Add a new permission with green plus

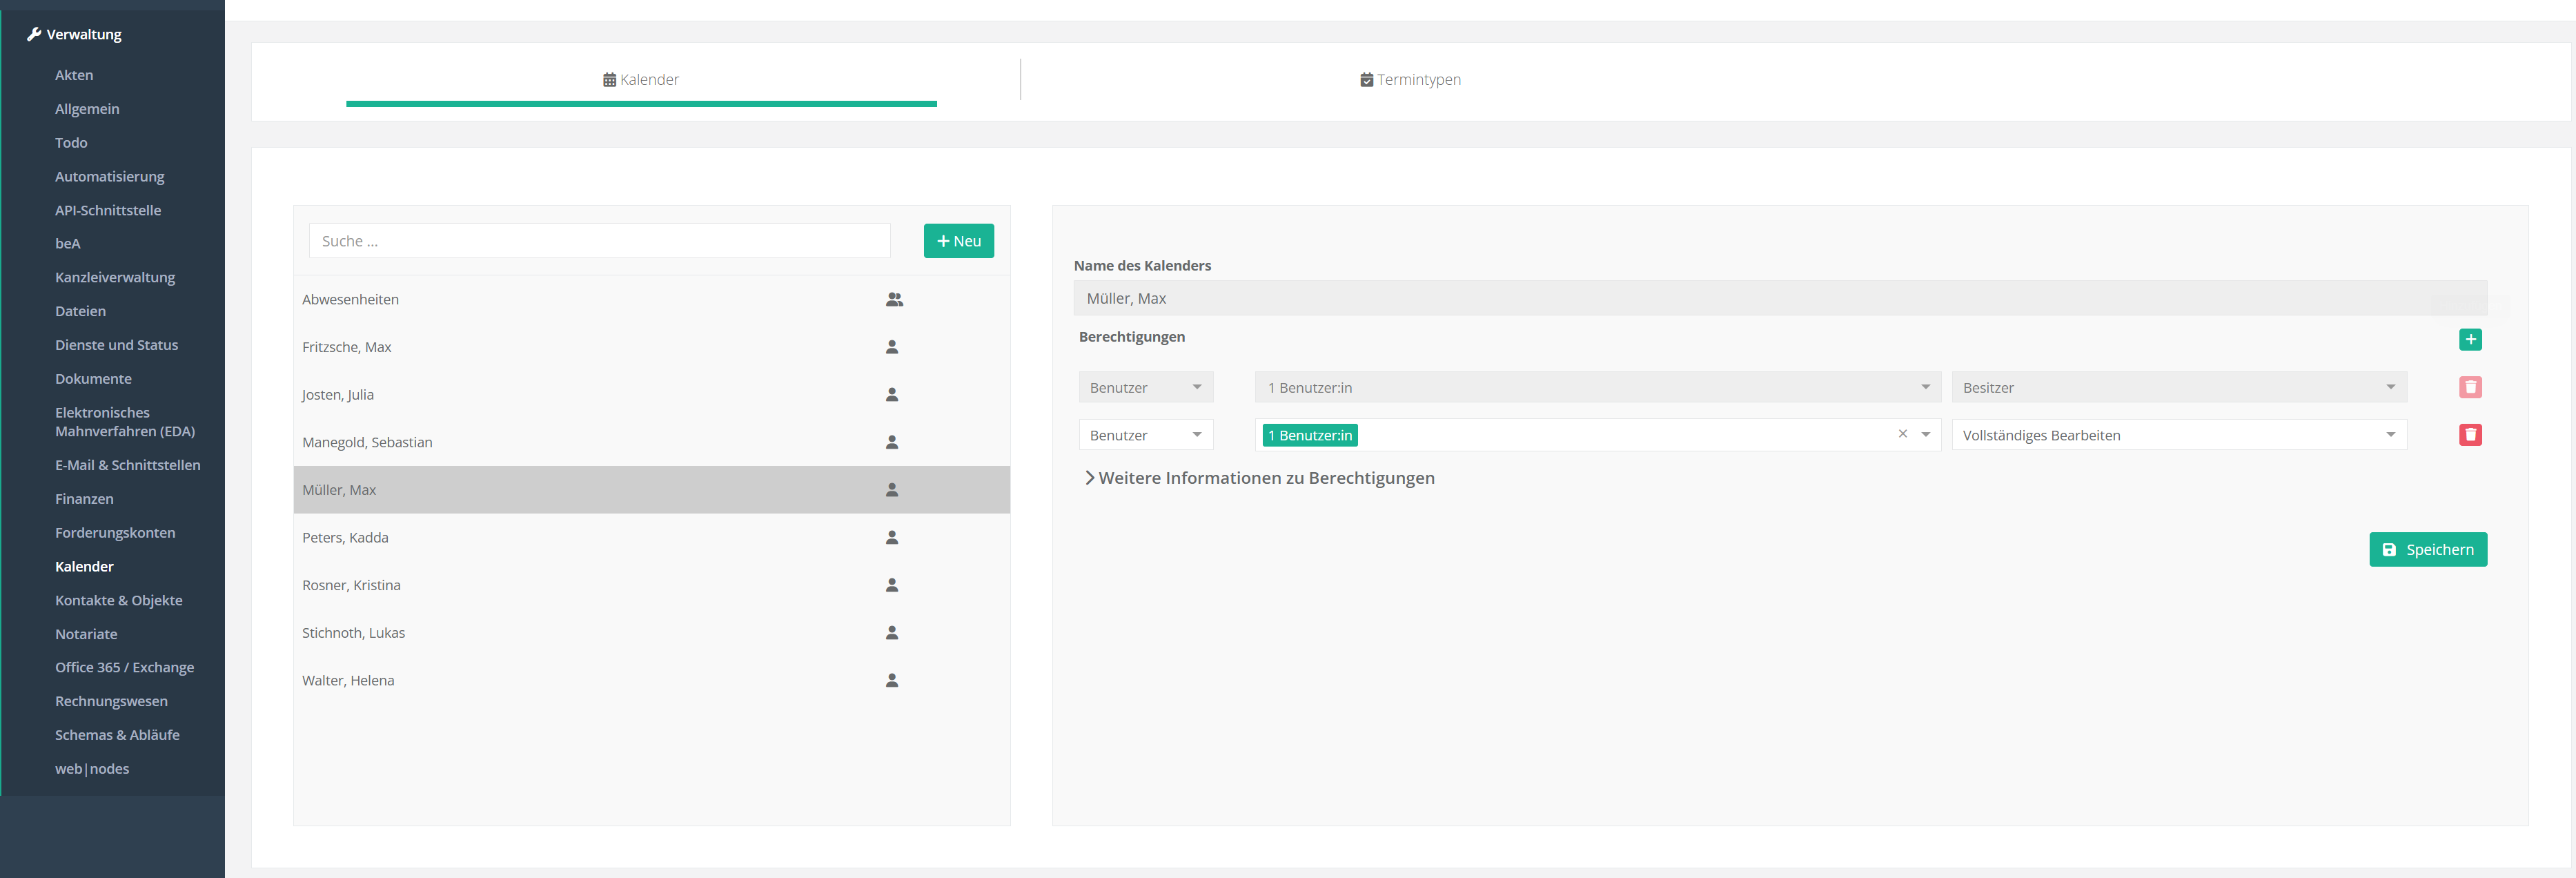(2470, 340)
